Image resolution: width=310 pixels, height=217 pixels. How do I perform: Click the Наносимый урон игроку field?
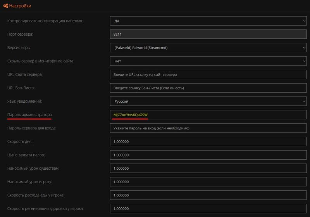pos(208,182)
